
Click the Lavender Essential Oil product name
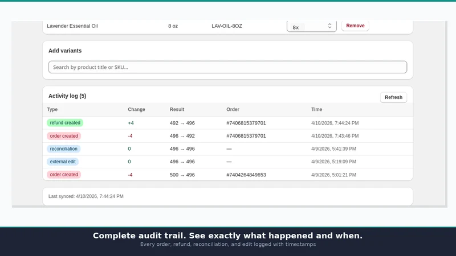pyautogui.click(x=72, y=26)
